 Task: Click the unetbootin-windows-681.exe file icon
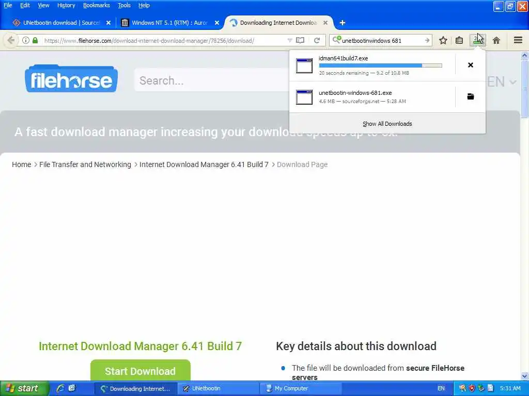(304, 97)
